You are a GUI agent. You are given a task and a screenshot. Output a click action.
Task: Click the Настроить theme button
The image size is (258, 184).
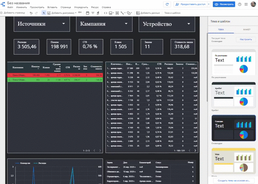coord(246,39)
